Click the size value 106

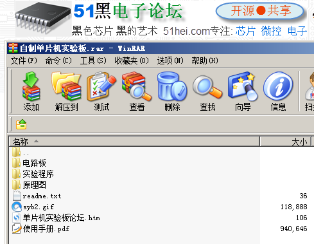(302, 218)
